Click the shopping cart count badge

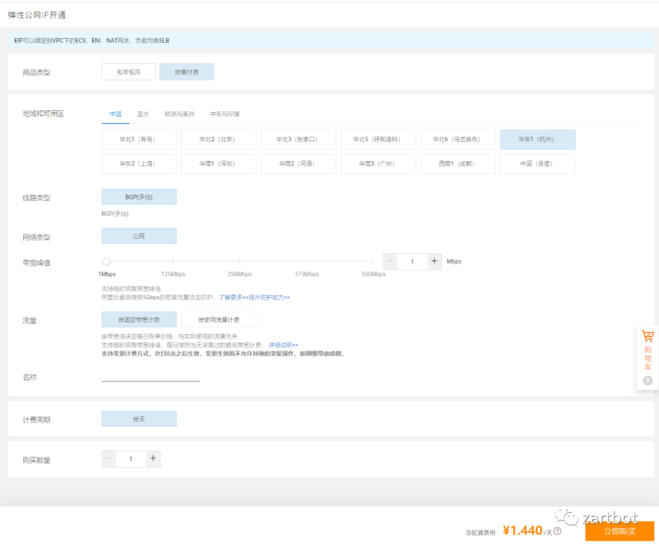(x=647, y=381)
